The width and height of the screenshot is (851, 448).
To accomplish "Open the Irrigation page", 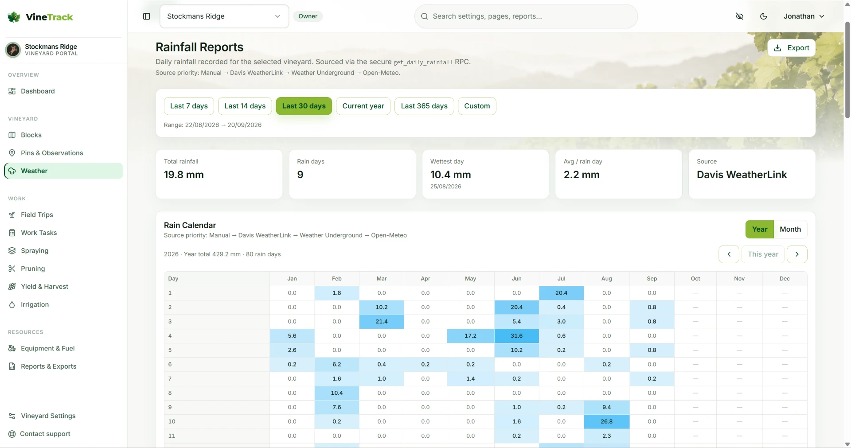I will coord(63,304).
